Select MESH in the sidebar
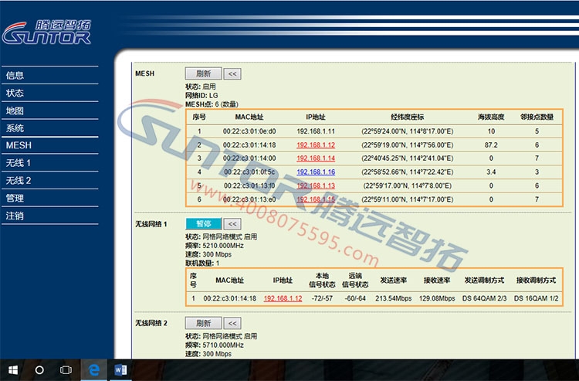Screen dimensions: 579x381 19,145
